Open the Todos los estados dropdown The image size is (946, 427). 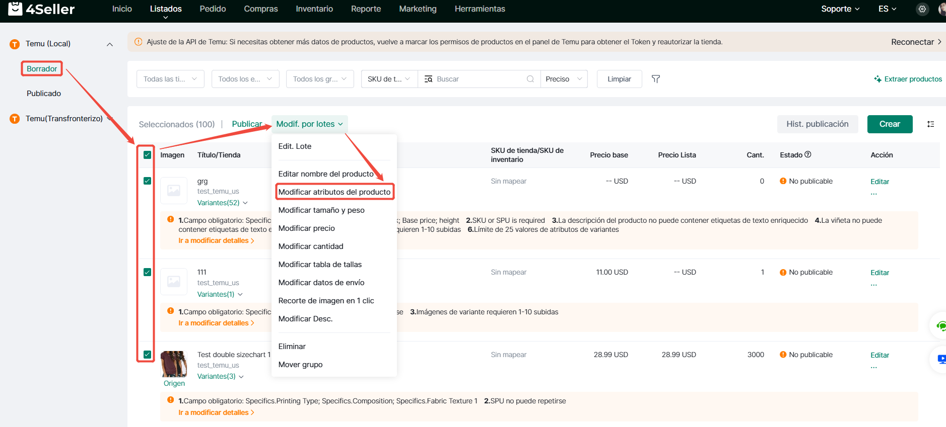[x=245, y=79]
